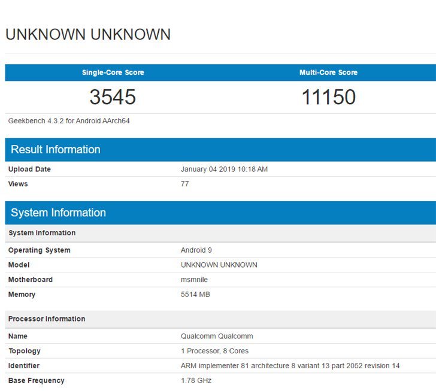Click the 1 Processor, 8 Cores value

tap(214, 351)
